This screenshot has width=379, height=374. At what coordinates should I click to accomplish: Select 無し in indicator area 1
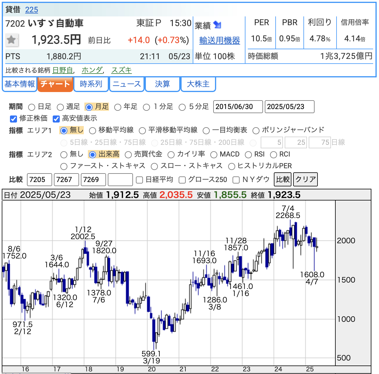(64, 130)
